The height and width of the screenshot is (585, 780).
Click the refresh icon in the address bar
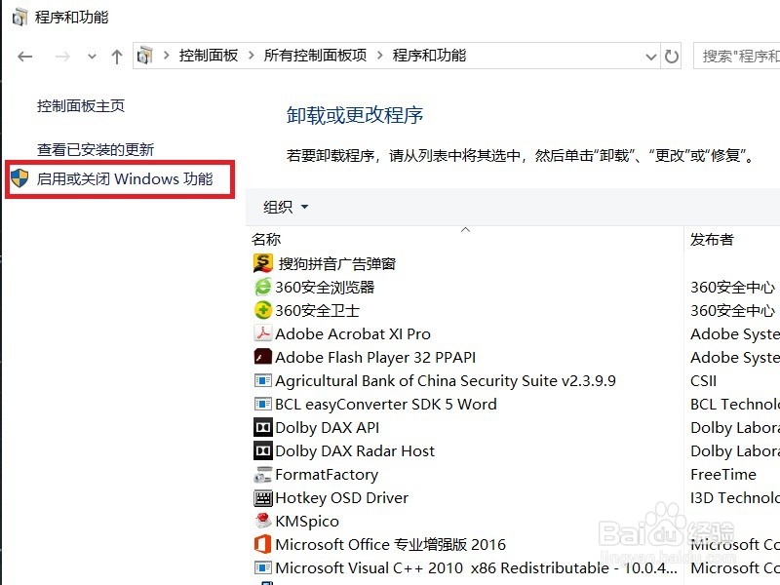pos(673,57)
